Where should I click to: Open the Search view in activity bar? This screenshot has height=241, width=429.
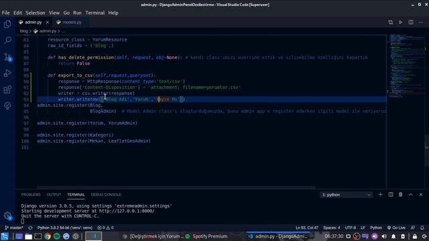(x=7, y=40)
